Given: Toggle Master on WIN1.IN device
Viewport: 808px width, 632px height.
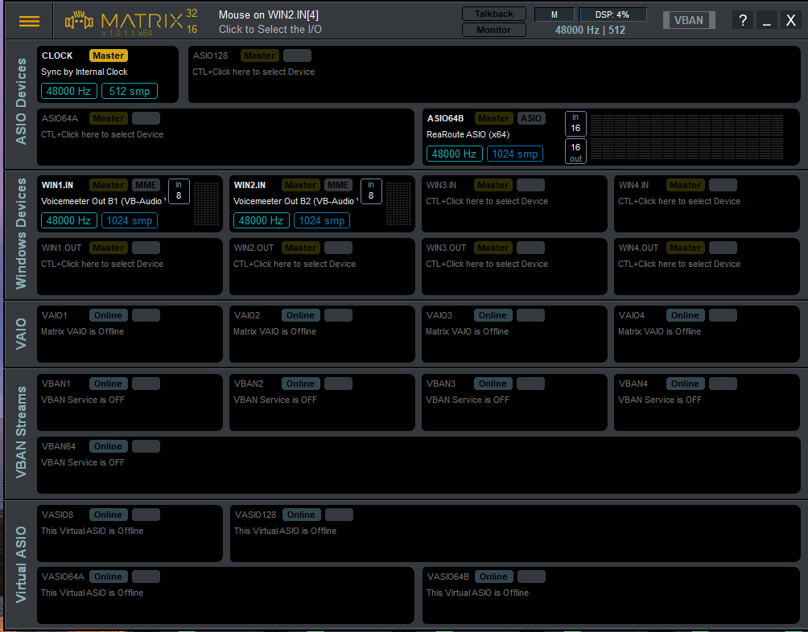Looking at the screenshot, I should [x=108, y=185].
